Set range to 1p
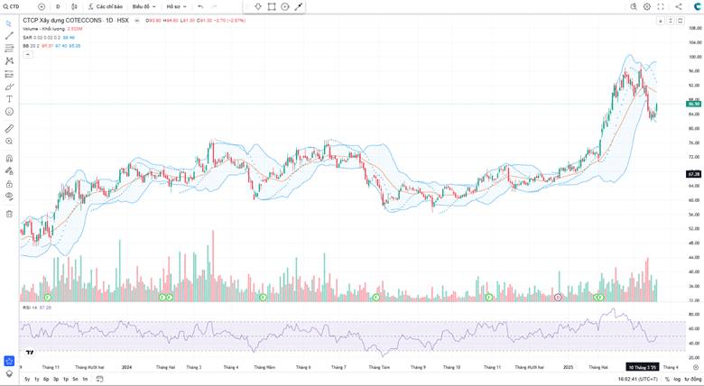The width and height of the screenshot is (704, 386). (66, 380)
